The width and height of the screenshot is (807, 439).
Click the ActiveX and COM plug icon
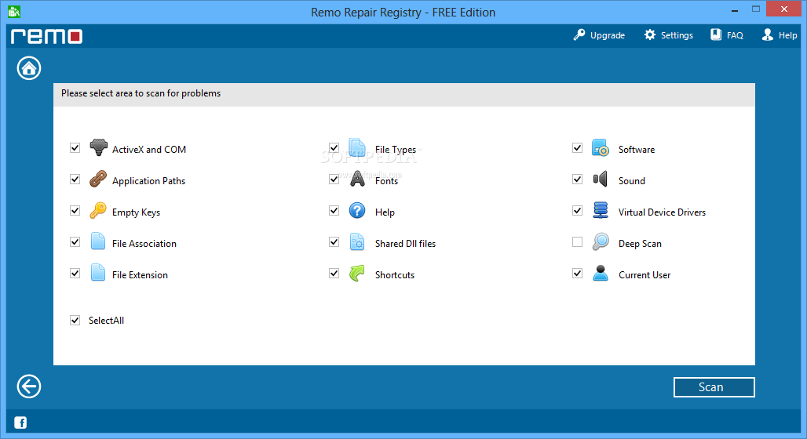(98, 147)
